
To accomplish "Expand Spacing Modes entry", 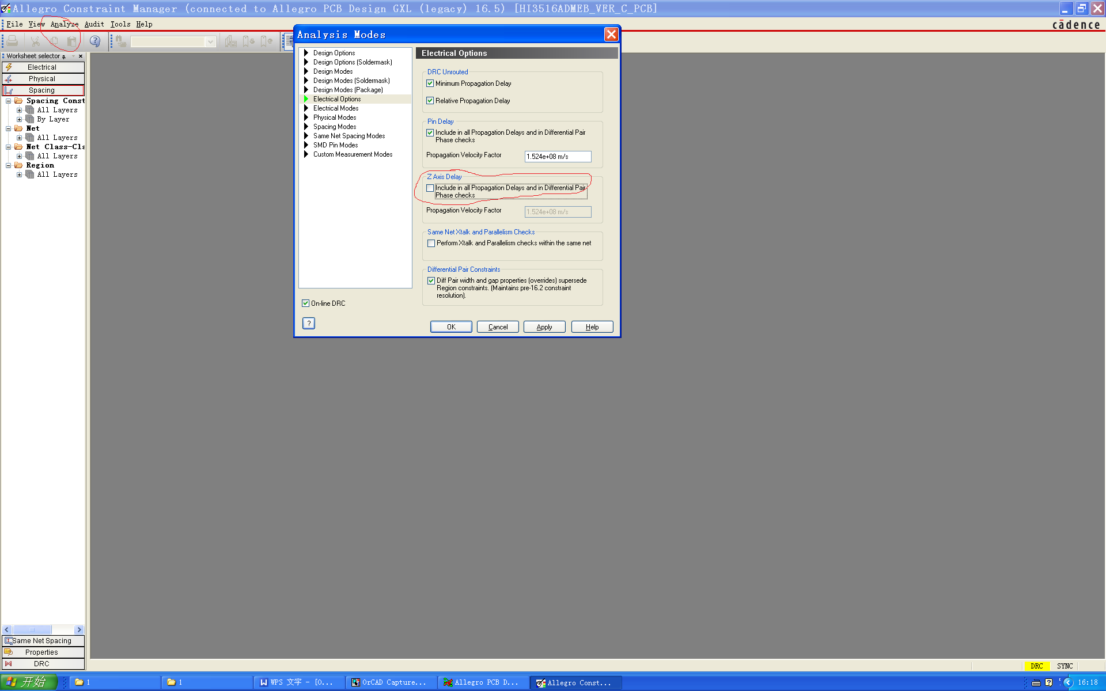I will 306,127.
